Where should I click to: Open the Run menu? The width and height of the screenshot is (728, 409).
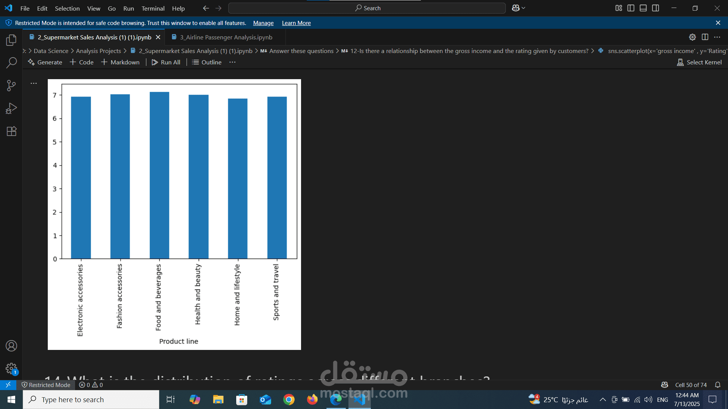tap(129, 8)
